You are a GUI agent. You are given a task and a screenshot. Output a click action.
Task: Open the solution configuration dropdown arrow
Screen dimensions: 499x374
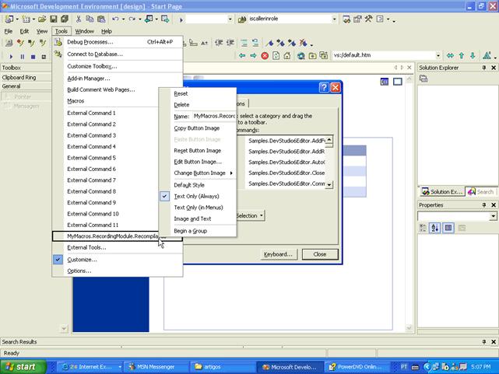click(230, 19)
